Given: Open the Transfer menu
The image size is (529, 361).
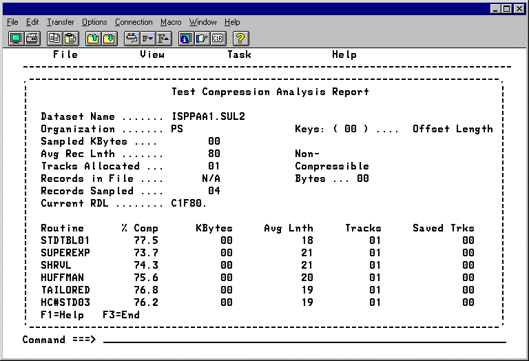Looking at the screenshot, I should (61, 22).
